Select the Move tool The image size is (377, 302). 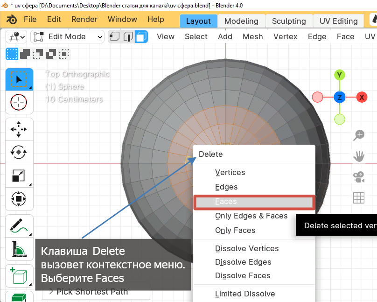click(x=19, y=129)
